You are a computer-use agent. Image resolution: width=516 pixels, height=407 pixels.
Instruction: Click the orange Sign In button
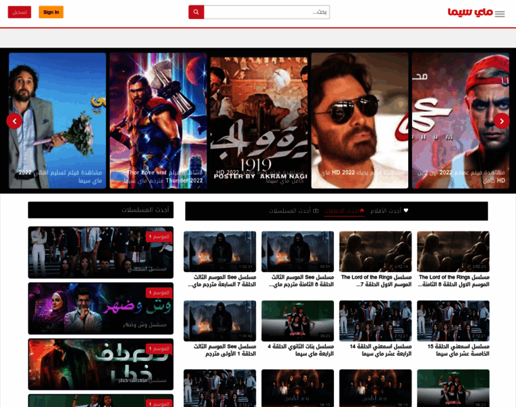coord(51,12)
